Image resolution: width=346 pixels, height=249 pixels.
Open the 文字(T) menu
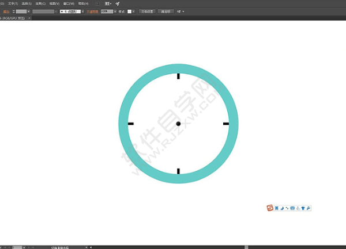[x=13, y=4]
